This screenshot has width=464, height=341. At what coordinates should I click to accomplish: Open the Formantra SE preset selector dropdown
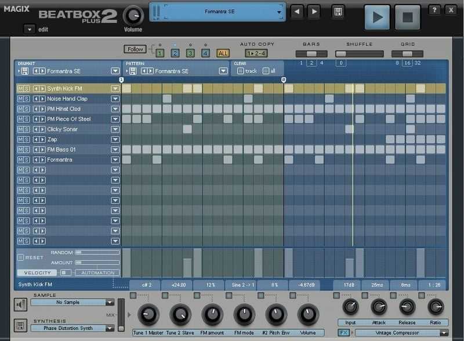tap(279, 12)
